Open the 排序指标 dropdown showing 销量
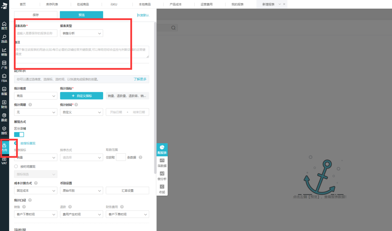 click(36, 157)
